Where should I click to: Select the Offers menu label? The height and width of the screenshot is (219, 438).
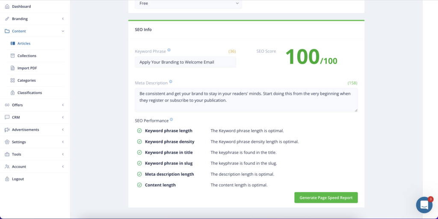pos(17,105)
